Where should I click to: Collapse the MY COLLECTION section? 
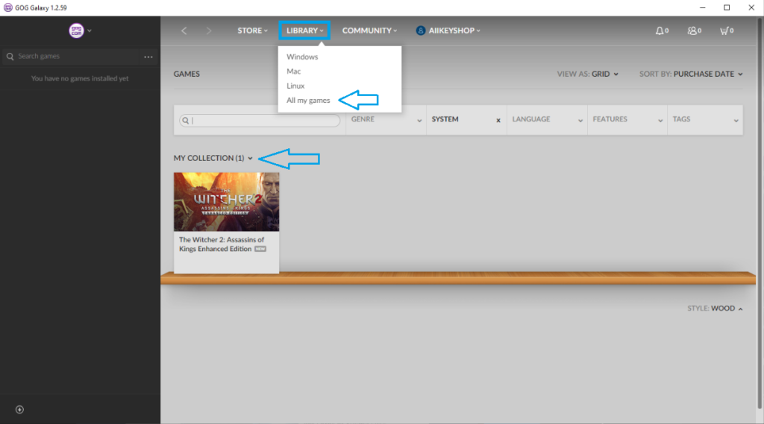coord(213,158)
